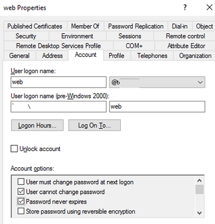Select the Dial-in tab
The width and height of the screenshot is (215, 224).
(179, 26)
